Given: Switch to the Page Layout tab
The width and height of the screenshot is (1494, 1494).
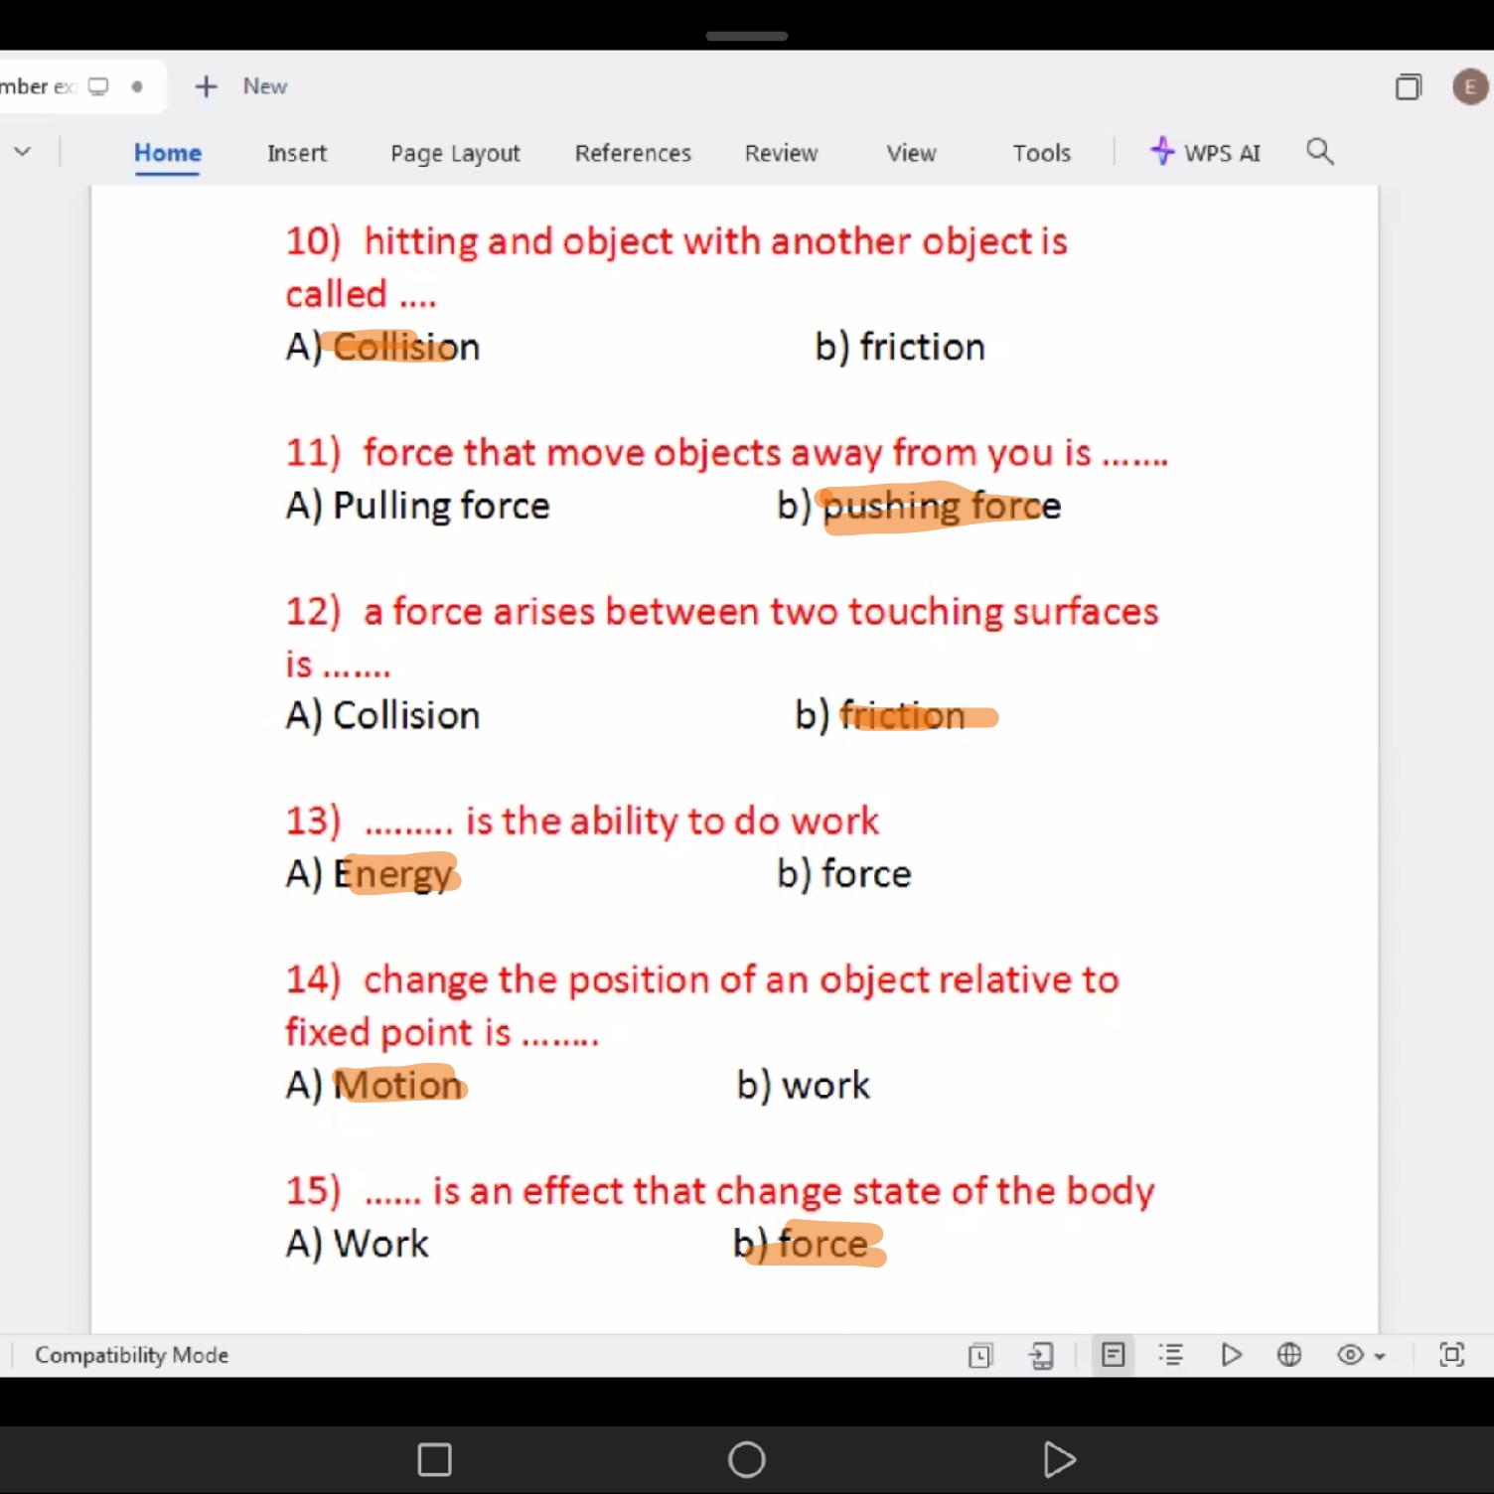Looking at the screenshot, I should click(x=455, y=153).
